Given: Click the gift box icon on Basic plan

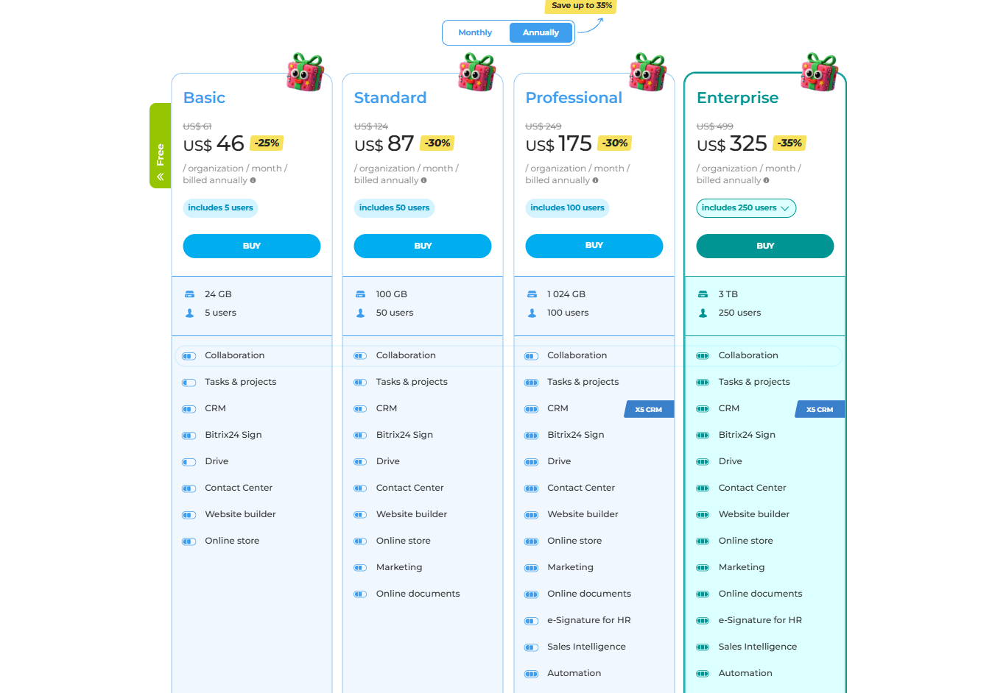Looking at the screenshot, I should coord(305,72).
